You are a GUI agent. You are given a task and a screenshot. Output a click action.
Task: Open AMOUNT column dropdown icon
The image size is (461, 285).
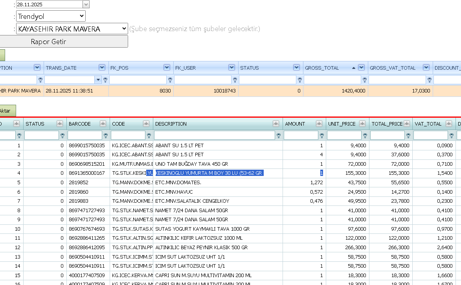tap(319, 124)
